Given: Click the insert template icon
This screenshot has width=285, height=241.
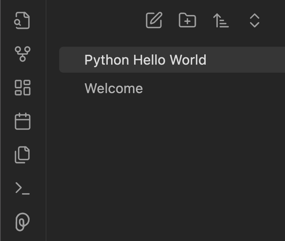Looking at the screenshot, I should click(x=22, y=155).
